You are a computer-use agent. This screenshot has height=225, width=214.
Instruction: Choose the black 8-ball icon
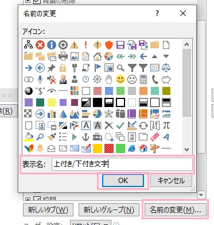click(29, 91)
